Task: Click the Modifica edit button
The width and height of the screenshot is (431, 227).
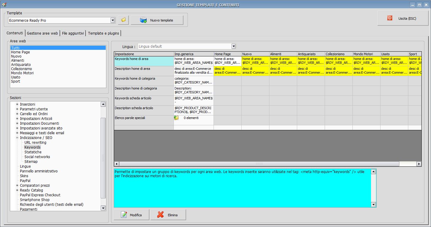Action: pos(131,215)
